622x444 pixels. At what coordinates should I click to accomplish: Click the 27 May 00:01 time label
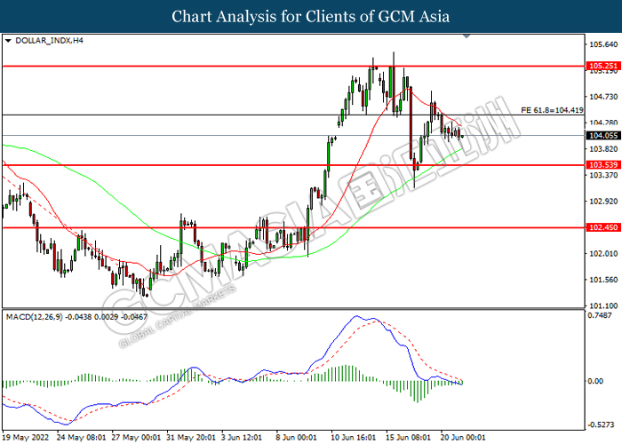pyautogui.click(x=136, y=437)
